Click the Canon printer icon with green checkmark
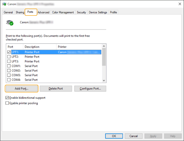Screen dimensions: 184x141 tap(10, 22)
